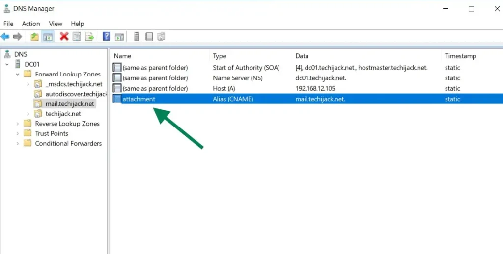Select the attachment record name
Image resolution: width=503 pixels, height=254 pixels.
pos(139,99)
